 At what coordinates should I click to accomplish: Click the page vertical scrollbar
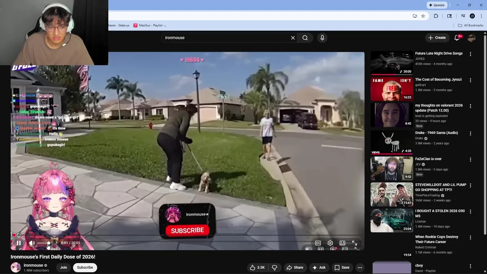[x=485, y=135]
